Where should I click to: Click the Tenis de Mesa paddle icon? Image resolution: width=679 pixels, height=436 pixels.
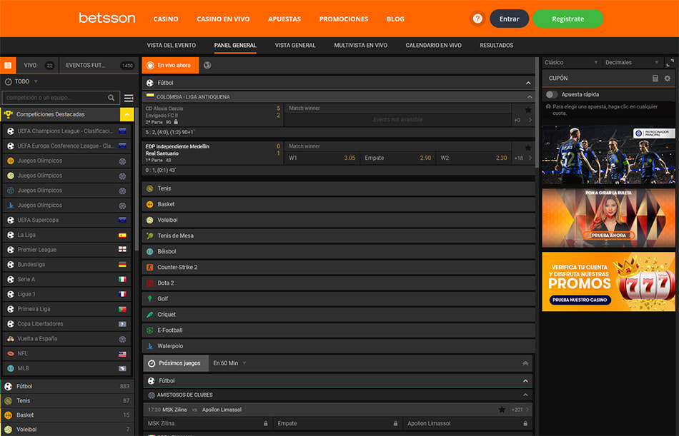(x=150, y=235)
